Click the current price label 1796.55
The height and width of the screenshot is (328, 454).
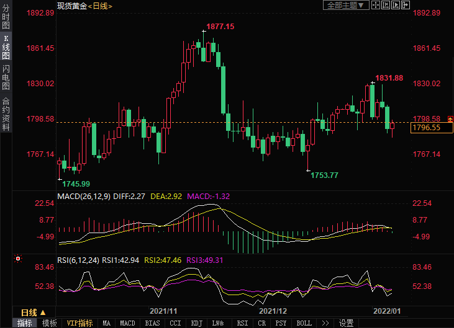(x=427, y=128)
